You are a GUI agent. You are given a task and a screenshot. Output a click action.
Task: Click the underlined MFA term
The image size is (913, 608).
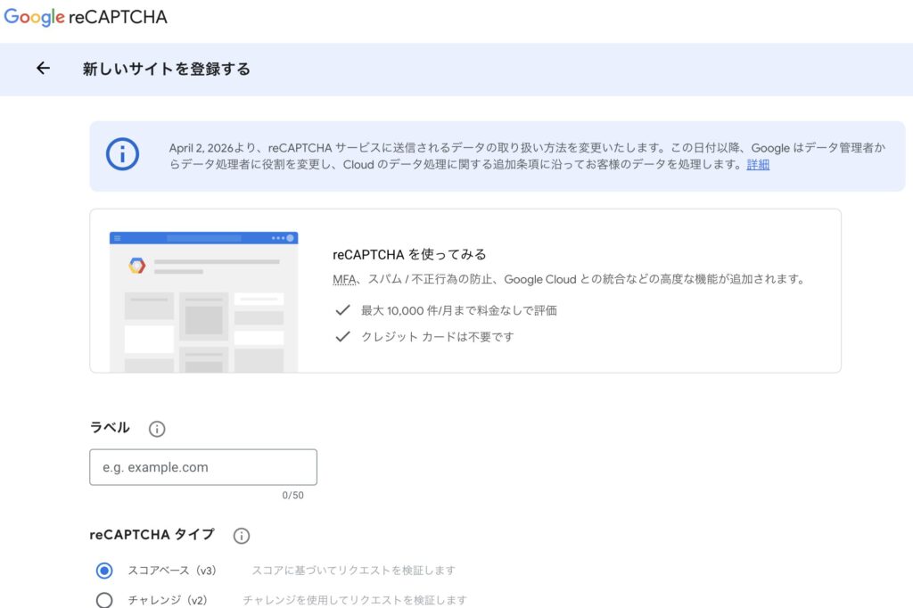pos(343,279)
